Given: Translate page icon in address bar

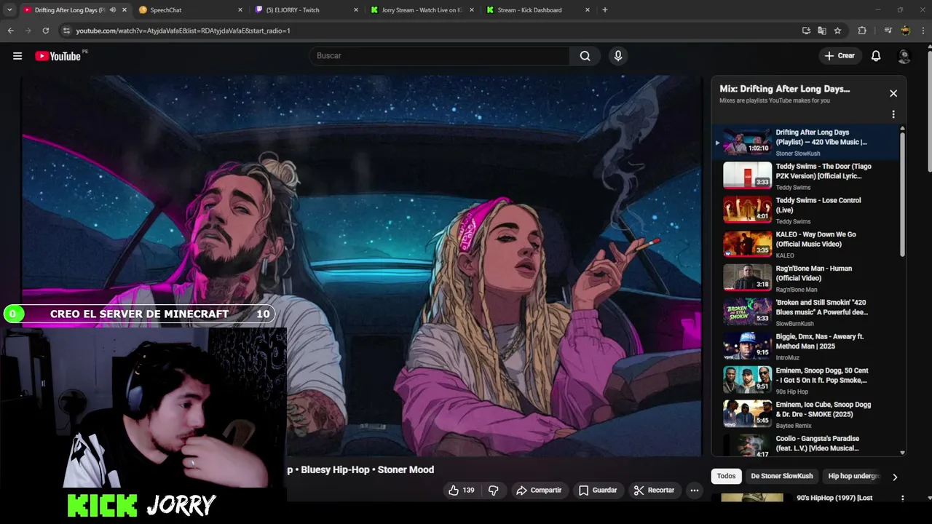Looking at the screenshot, I should pyautogui.click(x=822, y=31).
